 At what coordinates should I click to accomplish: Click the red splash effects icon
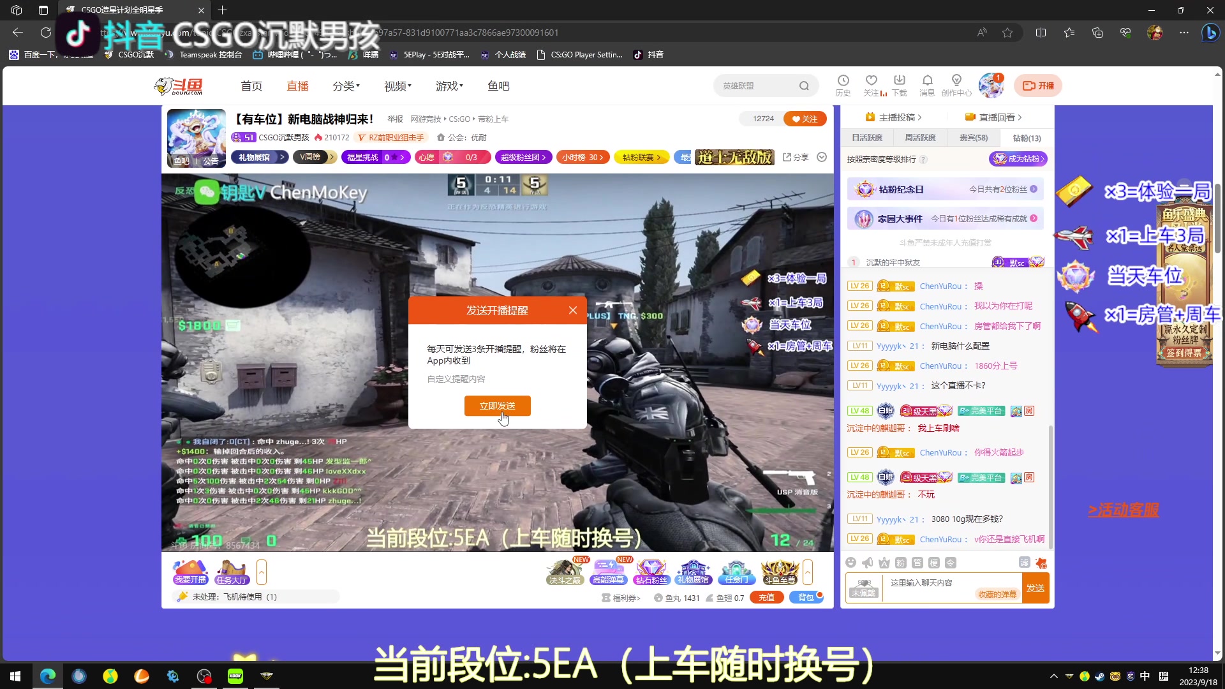pos(1041,563)
